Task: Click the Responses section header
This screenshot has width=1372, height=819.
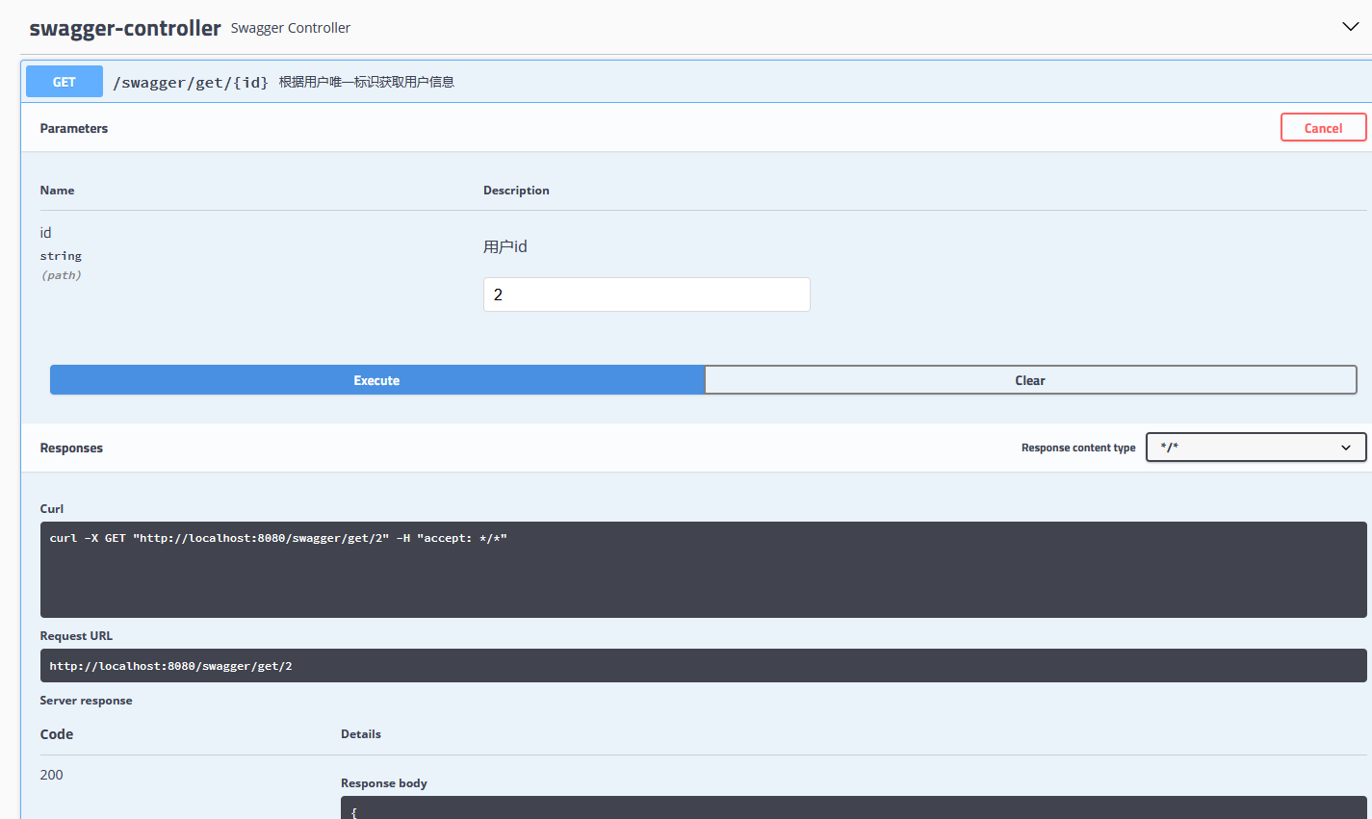Action: coord(70,447)
